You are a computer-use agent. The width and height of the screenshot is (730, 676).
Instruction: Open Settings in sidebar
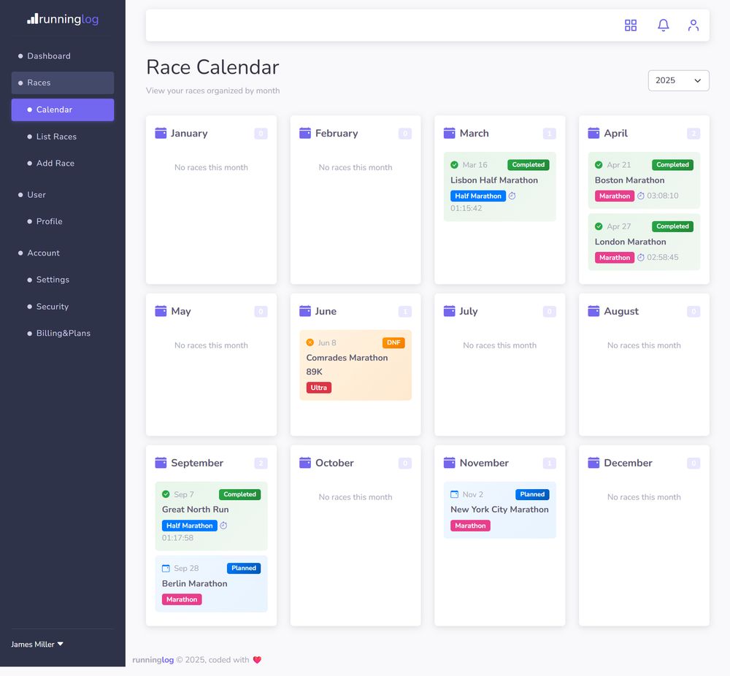pos(62,280)
